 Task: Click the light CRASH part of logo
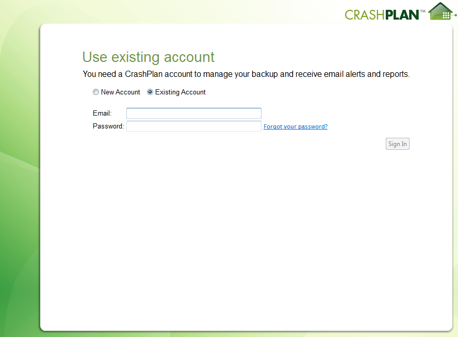[364, 14]
